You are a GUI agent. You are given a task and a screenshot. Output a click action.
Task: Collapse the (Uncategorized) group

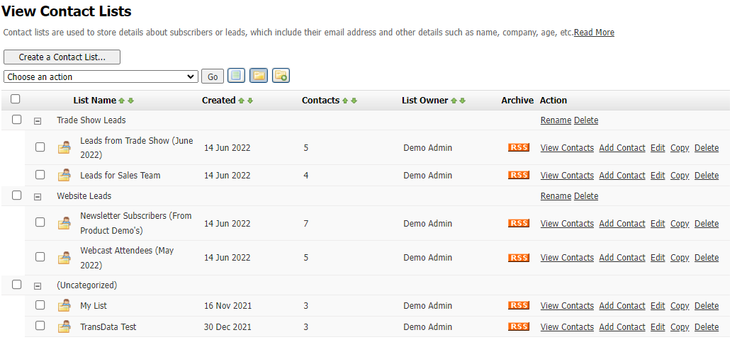click(38, 286)
